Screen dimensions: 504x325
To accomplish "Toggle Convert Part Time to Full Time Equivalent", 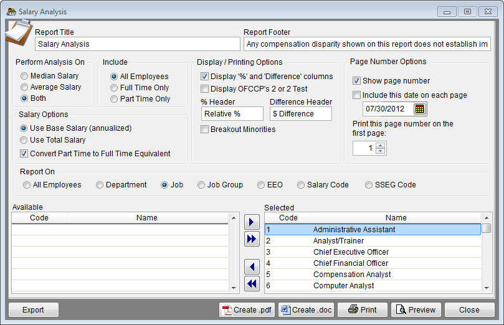I will (24, 154).
